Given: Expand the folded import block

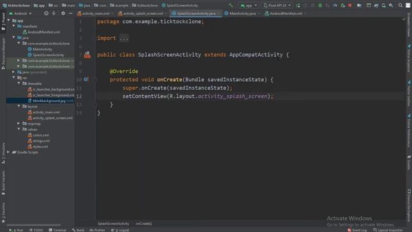Looking at the screenshot, I should click(x=124, y=39).
